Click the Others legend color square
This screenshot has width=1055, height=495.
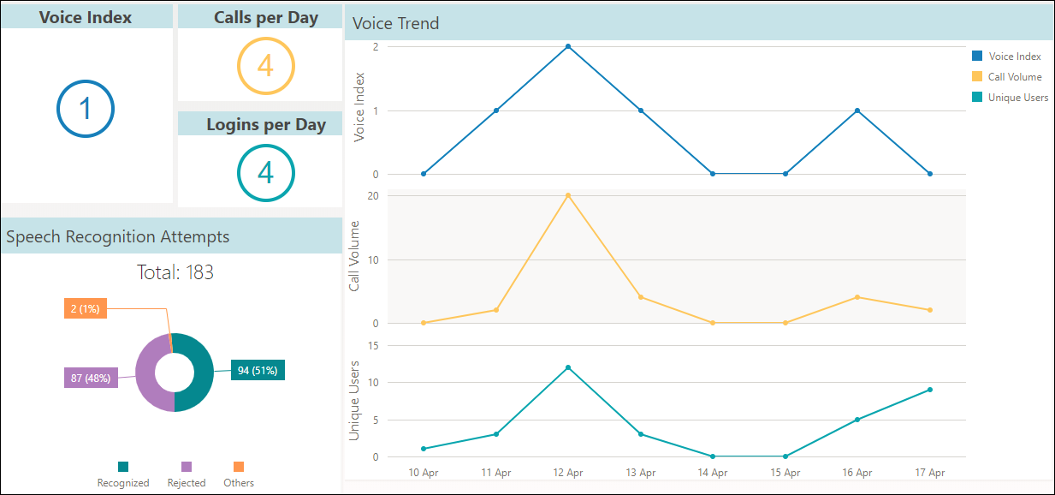[239, 467]
